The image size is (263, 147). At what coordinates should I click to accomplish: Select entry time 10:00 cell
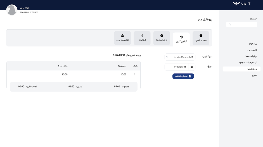tap(123, 74)
